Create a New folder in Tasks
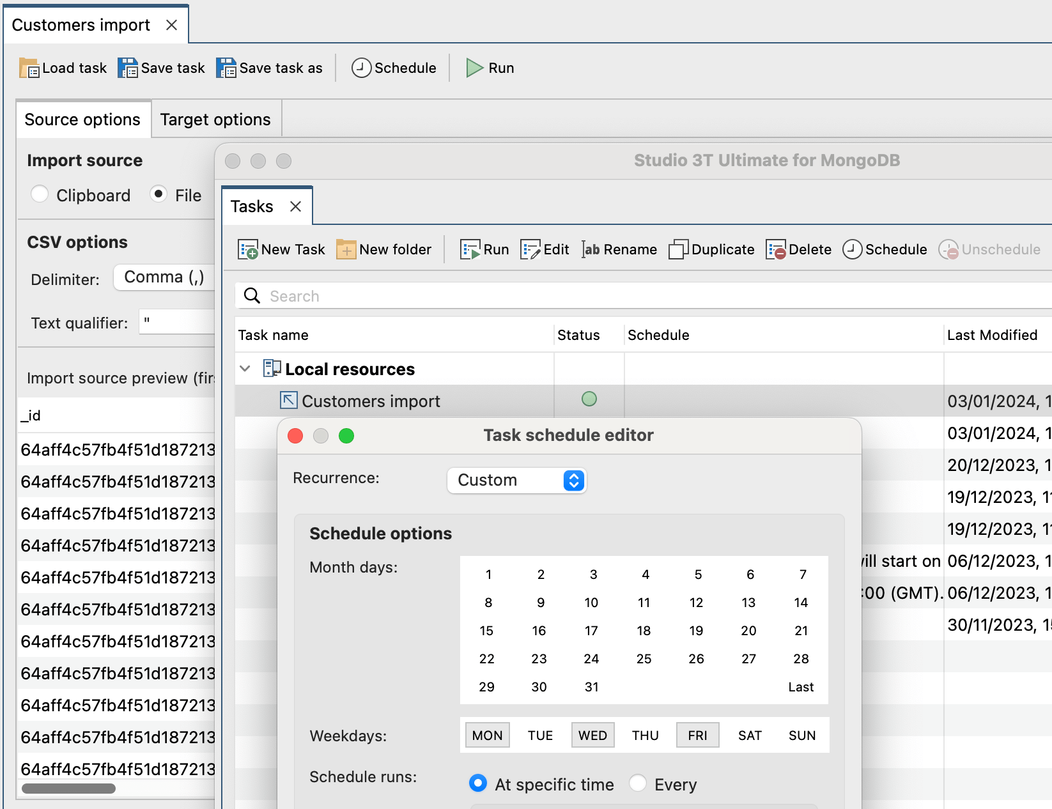 coord(383,249)
